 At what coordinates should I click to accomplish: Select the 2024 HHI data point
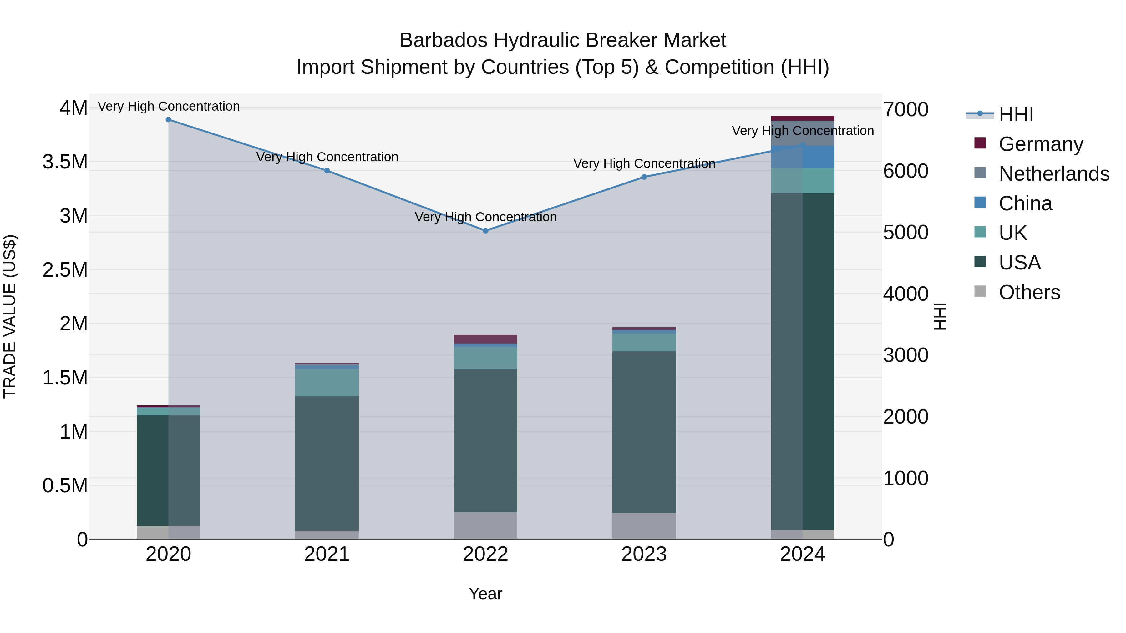click(x=803, y=145)
